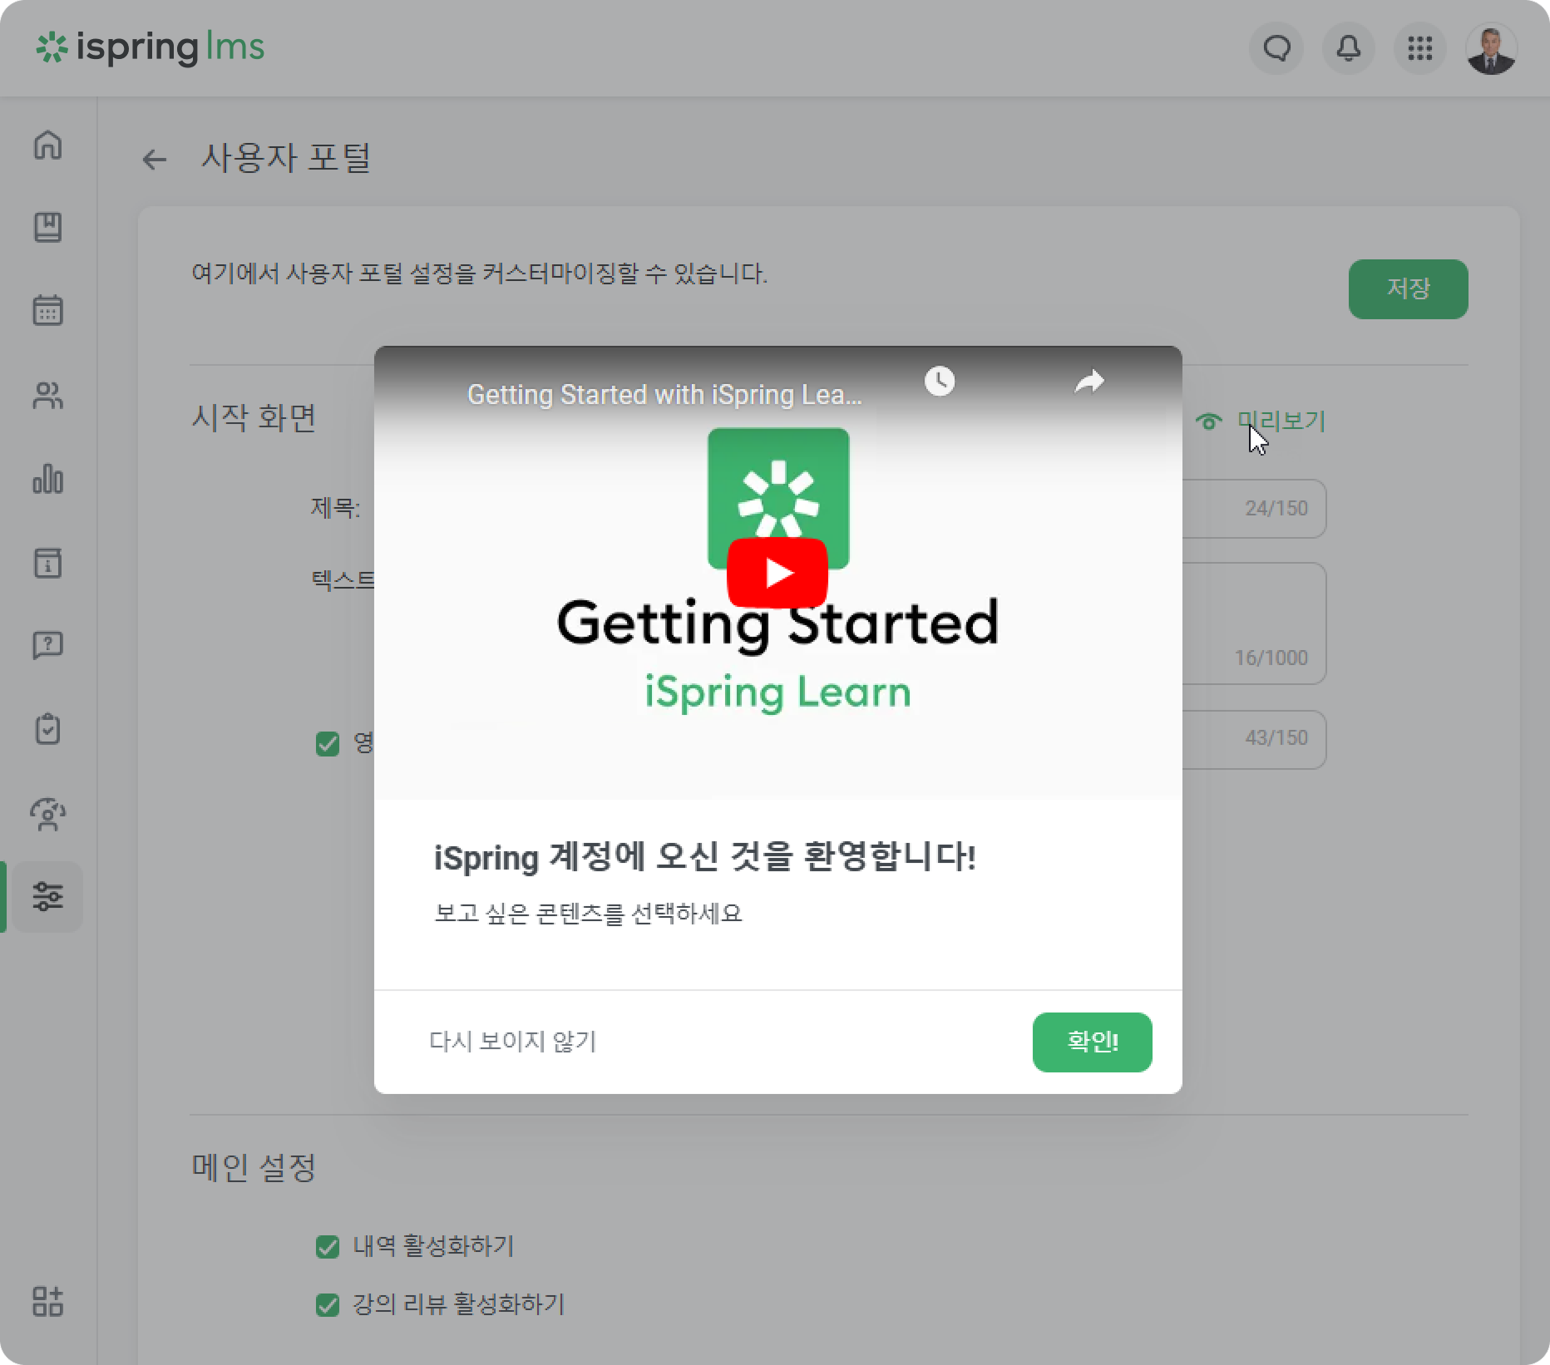Click the iSpring 계정에 오신 것을 환영합니다! heading
This screenshot has width=1550, height=1365.
point(705,856)
